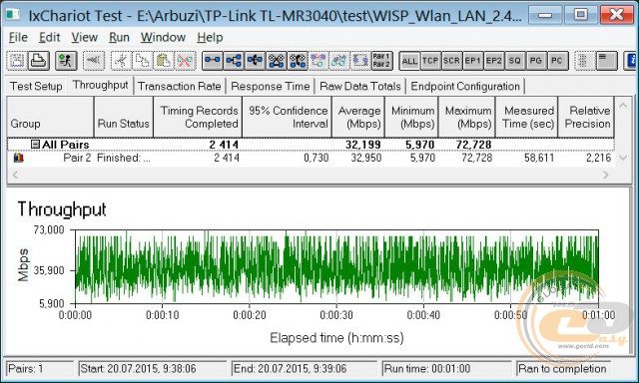Click the Paste clipboard icon

164,61
